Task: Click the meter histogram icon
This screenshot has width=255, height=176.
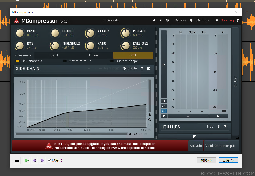Action: click(x=164, y=64)
